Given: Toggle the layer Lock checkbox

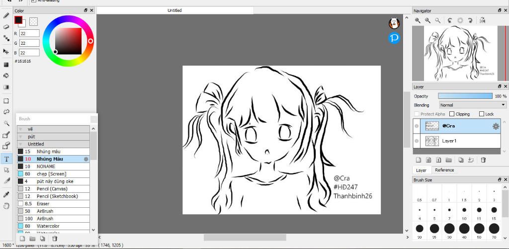Looking at the screenshot, I should tap(482, 114).
